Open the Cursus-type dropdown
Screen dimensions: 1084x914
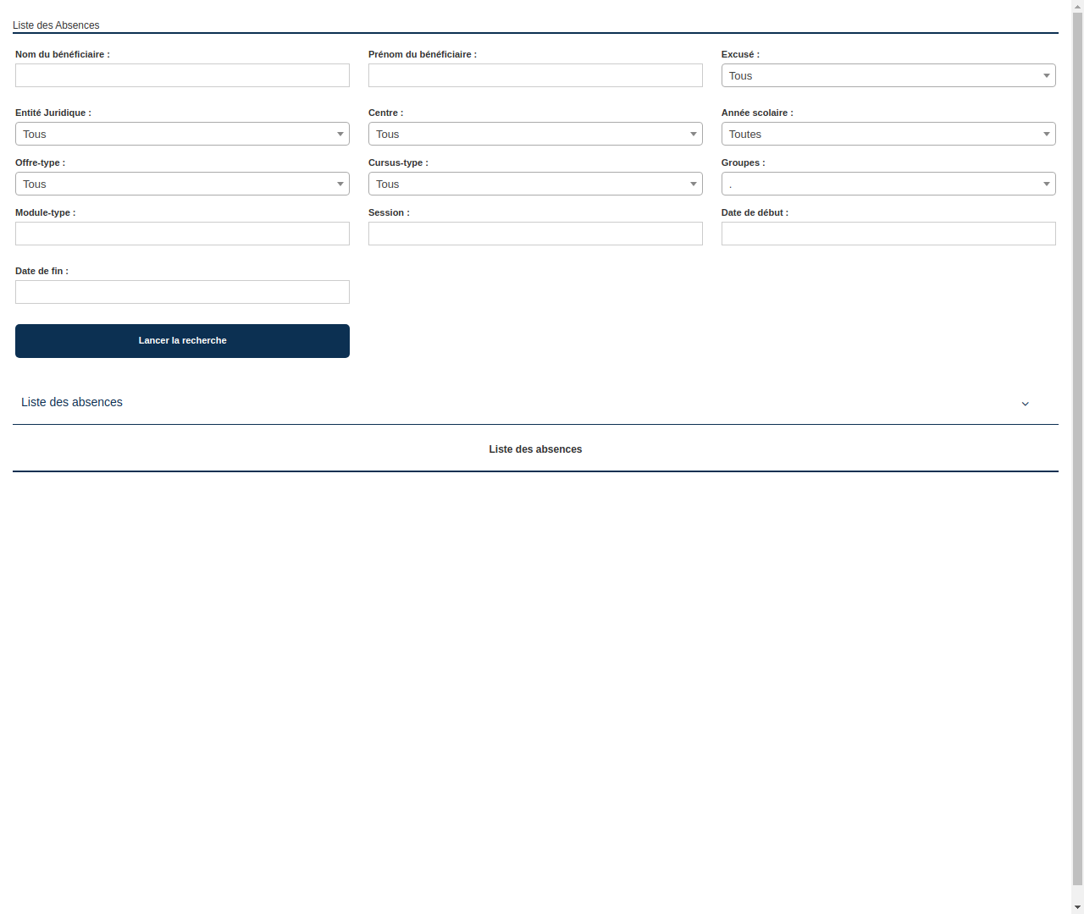coord(535,184)
